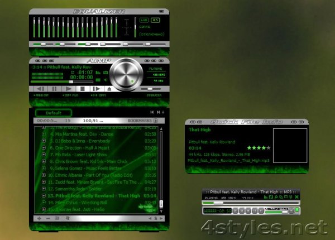Toggle RADIO CAP option in main player
The image size is (335, 240).
[41, 95]
